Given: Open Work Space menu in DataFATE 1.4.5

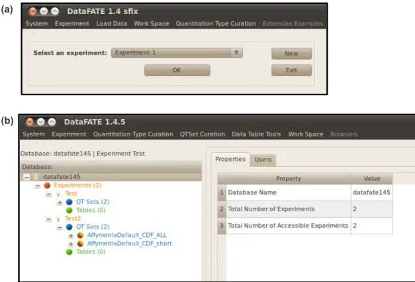Looking at the screenshot, I should (306, 134).
